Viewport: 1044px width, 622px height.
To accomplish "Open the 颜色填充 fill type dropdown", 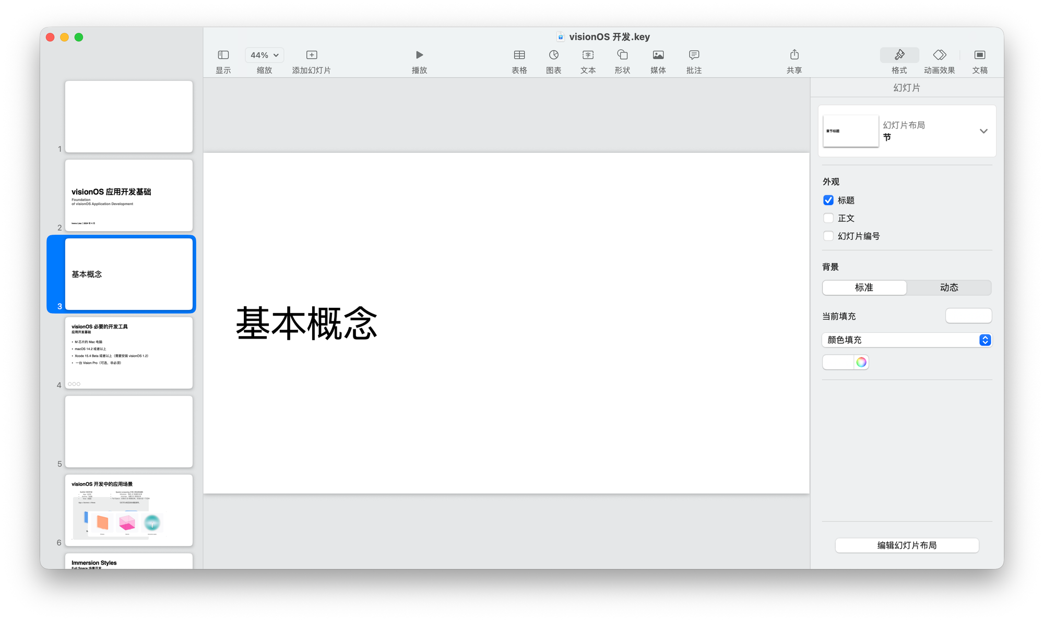I will pos(907,340).
